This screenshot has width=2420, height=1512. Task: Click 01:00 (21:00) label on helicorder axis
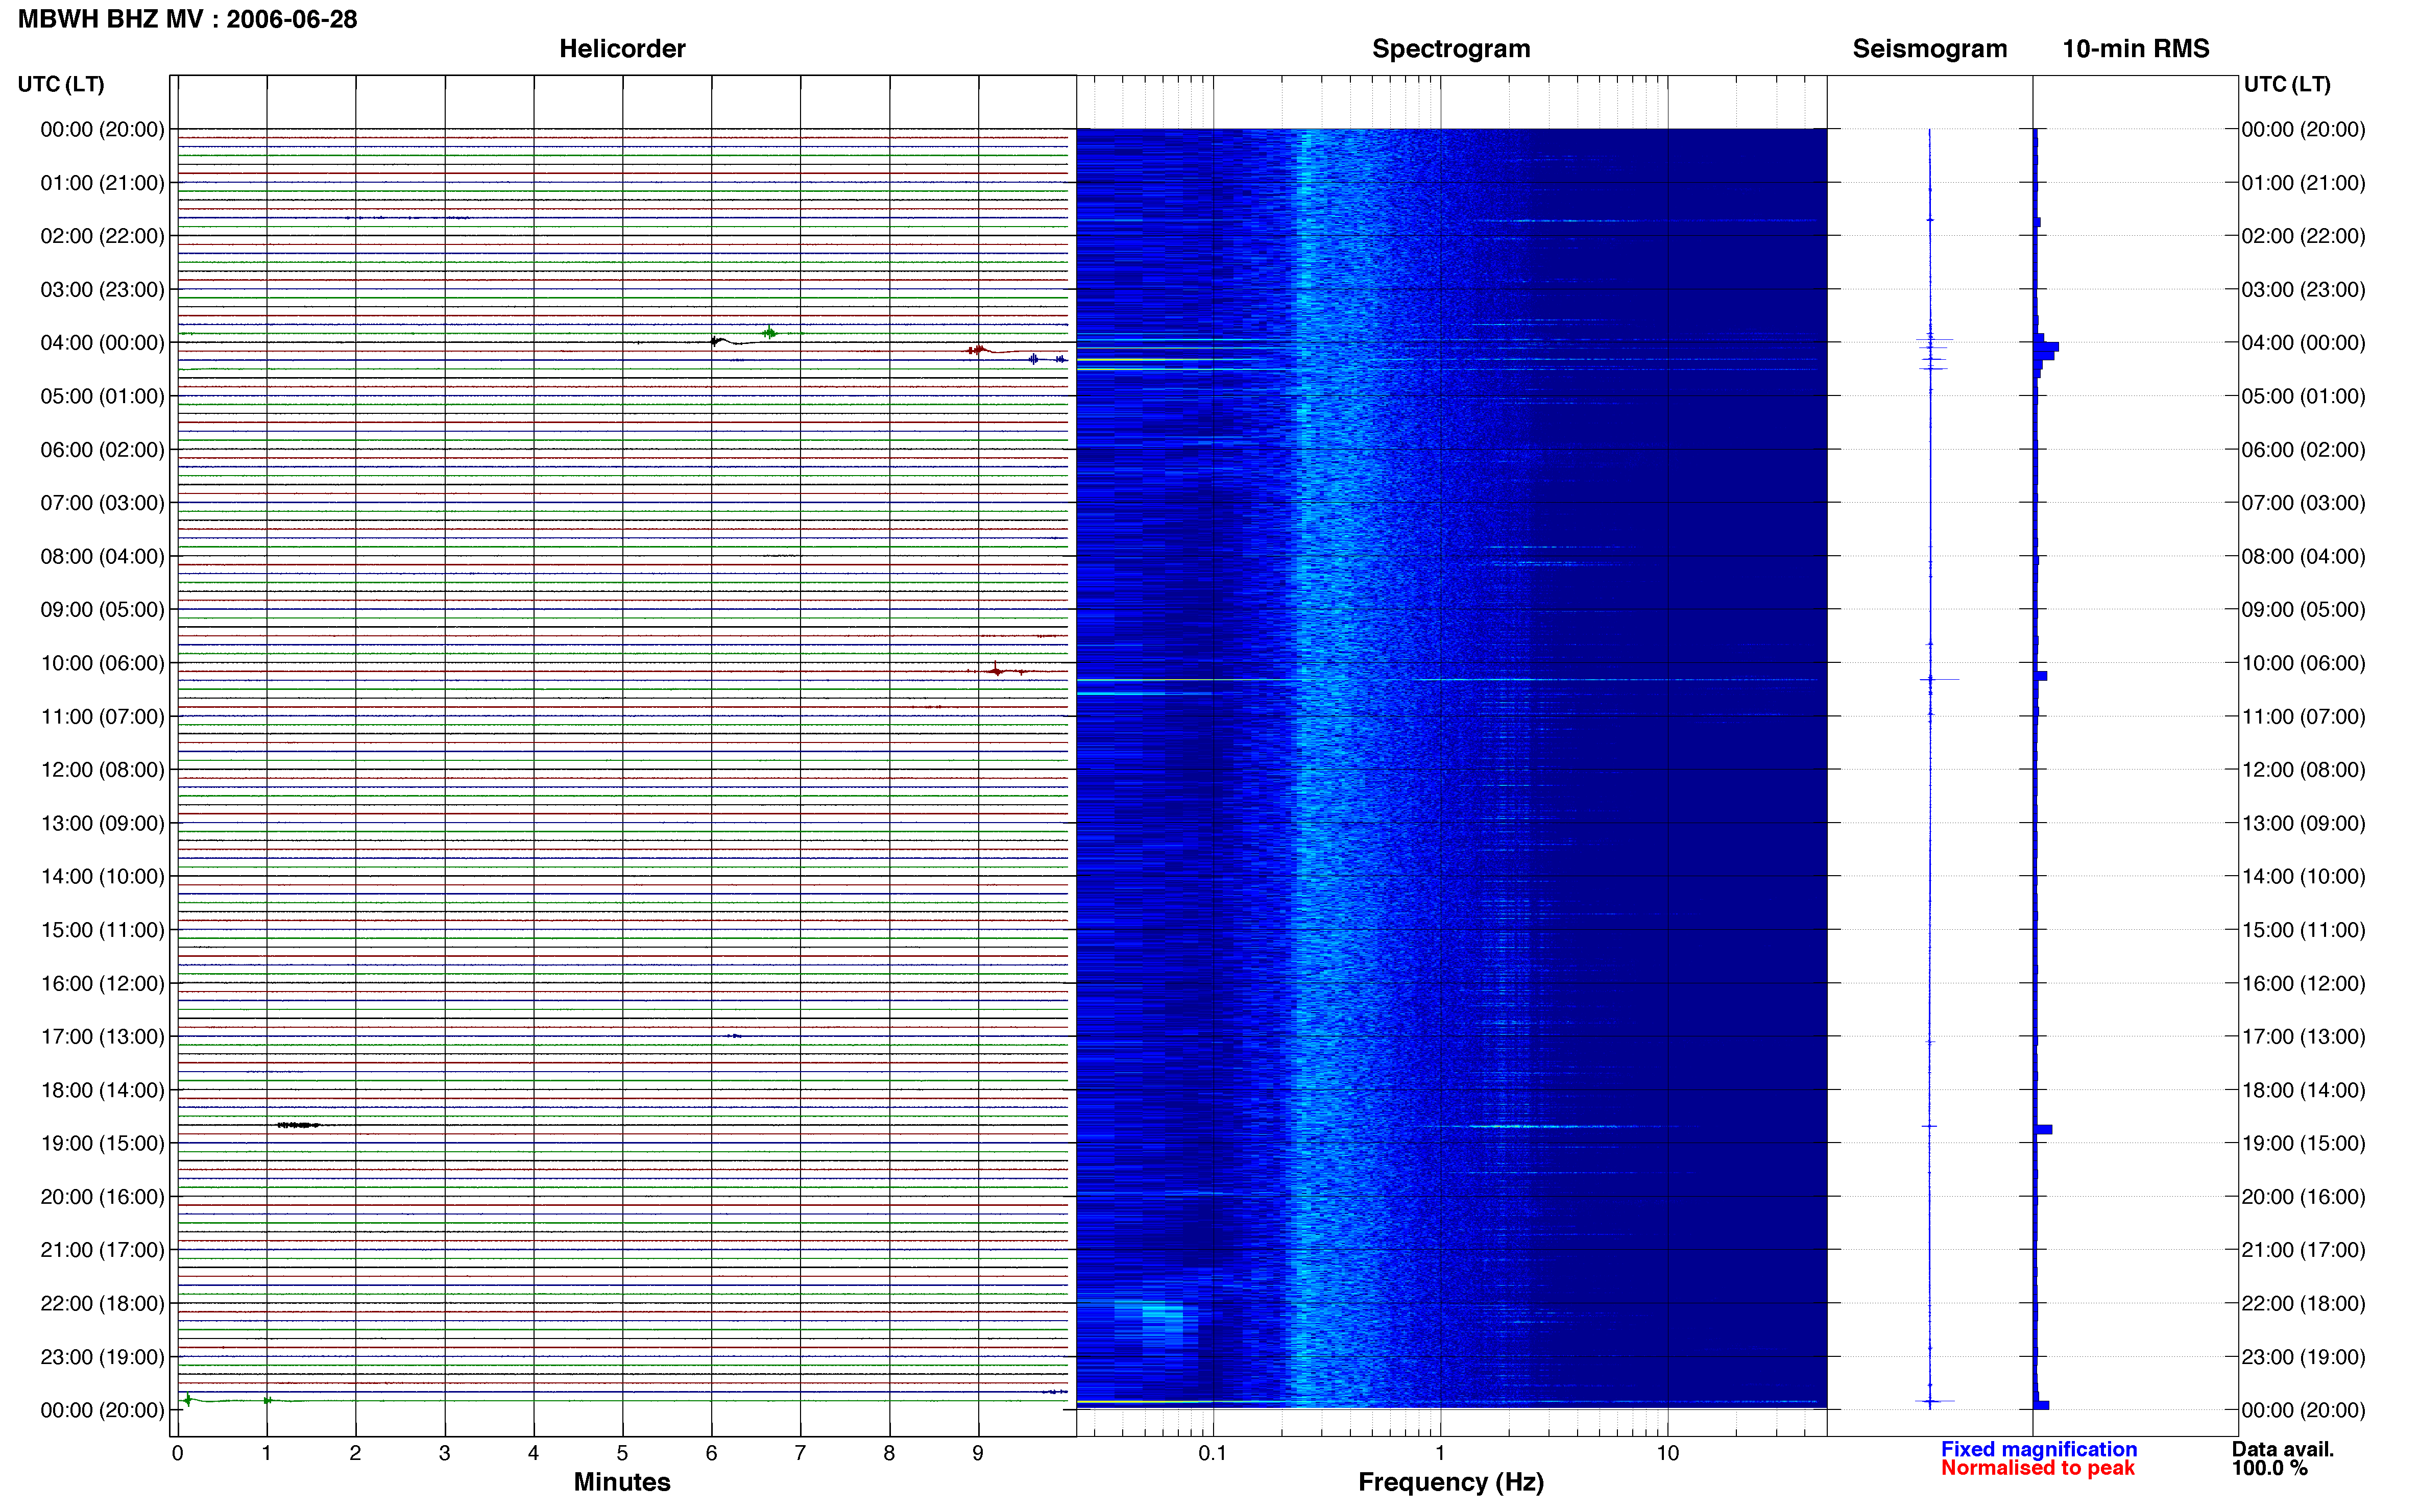(x=102, y=183)
